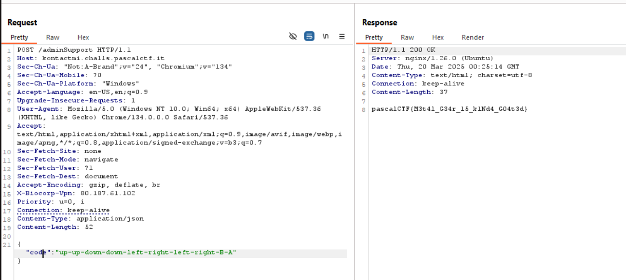Open the Response Raw tab
This screenshot has height=280, width=626.
click(x=407, y=37)
